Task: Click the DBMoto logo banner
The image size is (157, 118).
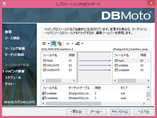Action: pyautogui.click(x=127, y=16)
